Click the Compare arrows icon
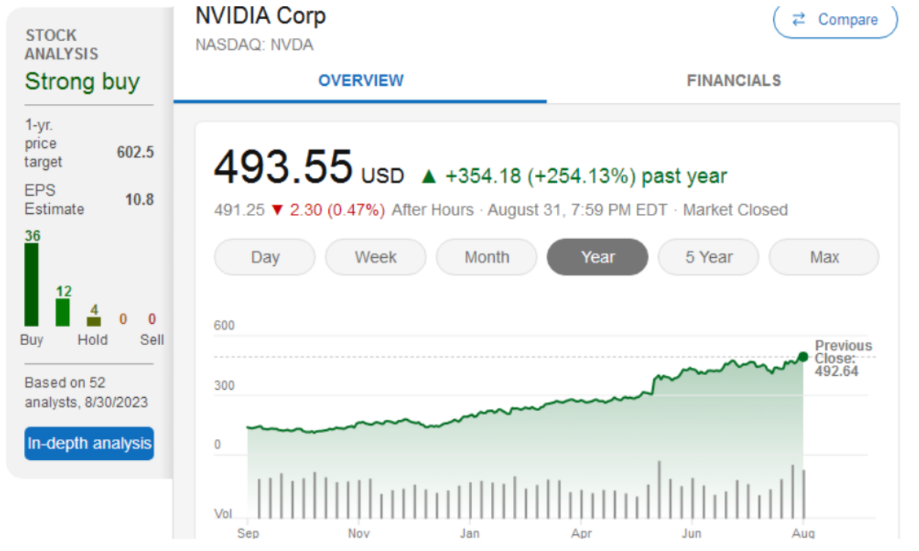This screenshot has width=919, height=551. tap(800, 20)
